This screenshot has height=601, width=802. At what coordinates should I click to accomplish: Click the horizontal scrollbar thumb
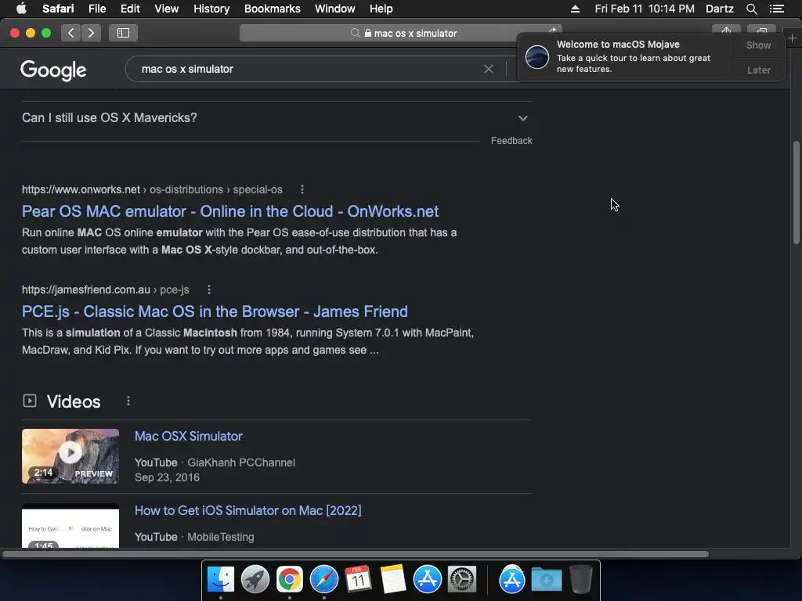coord(356,554)
